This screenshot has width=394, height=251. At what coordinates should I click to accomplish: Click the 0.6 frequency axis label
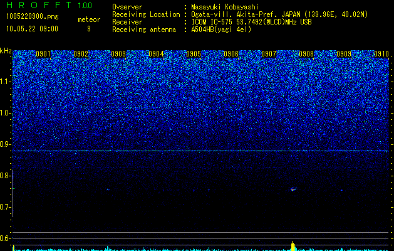point(6,238)
